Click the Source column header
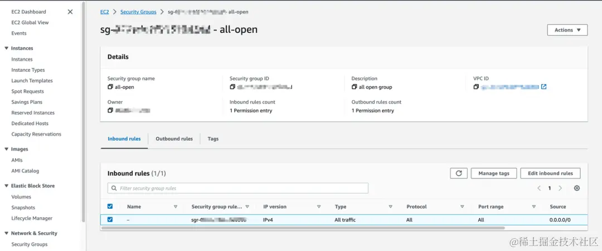 tap(558, 207)
